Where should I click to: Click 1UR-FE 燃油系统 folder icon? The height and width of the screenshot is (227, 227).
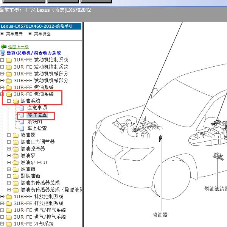[9, 88]
